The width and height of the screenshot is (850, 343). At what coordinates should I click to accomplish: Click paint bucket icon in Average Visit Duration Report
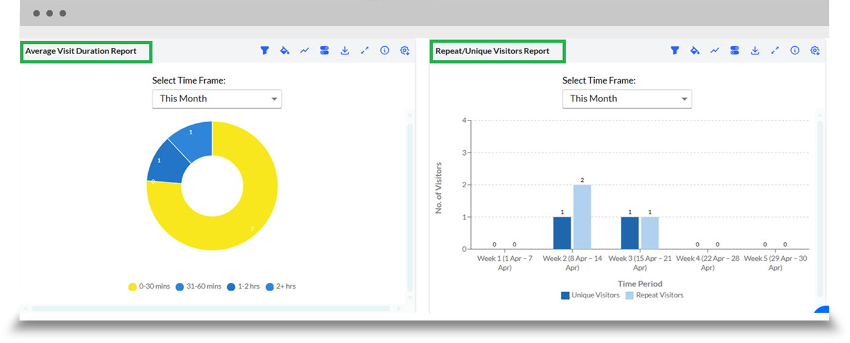tap(285, 51)
